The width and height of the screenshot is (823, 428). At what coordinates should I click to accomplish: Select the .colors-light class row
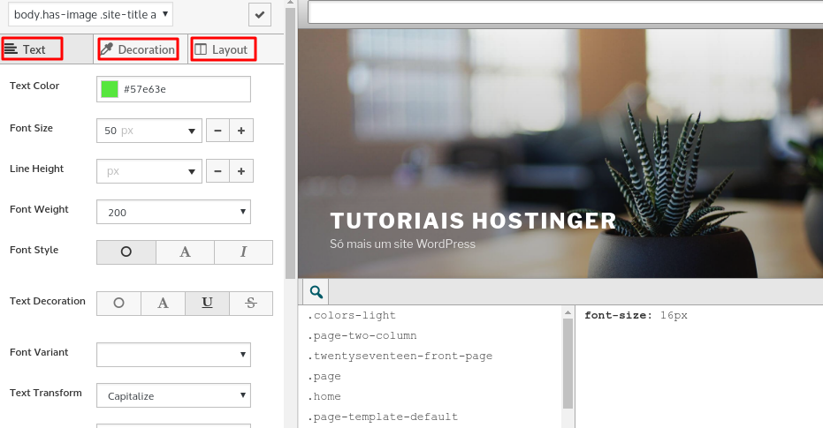pyautogui.click(x=351, y=315)
